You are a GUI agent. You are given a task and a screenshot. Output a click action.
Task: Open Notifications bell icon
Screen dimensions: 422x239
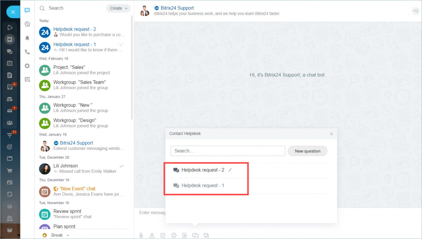pyautogui.click(x=27, y=38)
